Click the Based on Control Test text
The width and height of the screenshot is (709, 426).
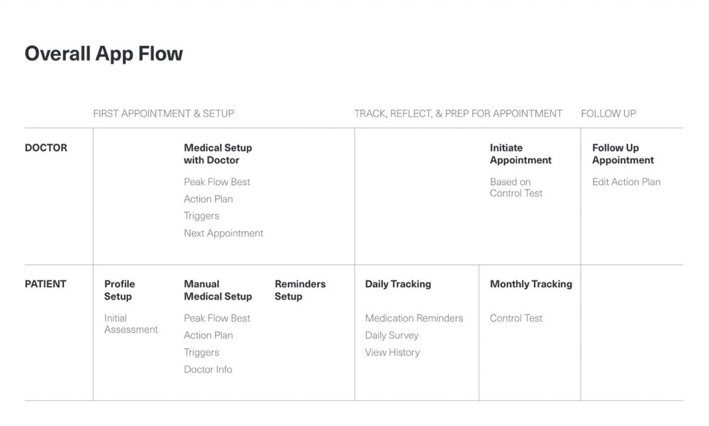pos(516,187)
